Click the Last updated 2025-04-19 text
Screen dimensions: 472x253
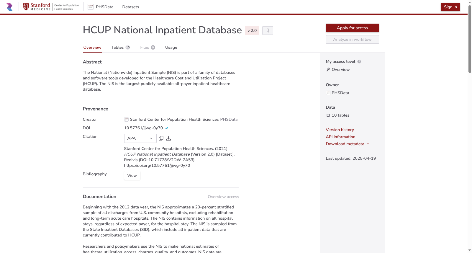[x=351, y=159]
